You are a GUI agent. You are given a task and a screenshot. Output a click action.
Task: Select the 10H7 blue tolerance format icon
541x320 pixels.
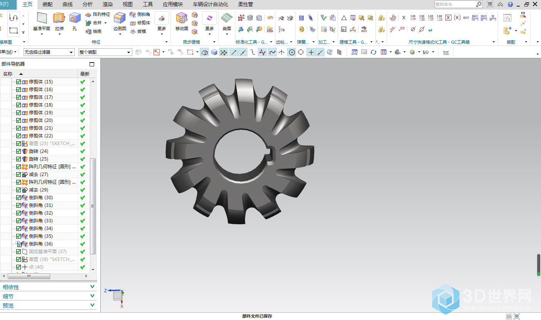pyautogui.click(x=466, y=18)
